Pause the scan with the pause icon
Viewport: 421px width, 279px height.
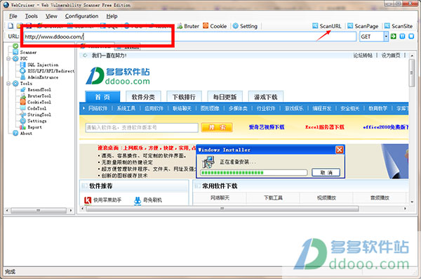[x=402, y=37]
